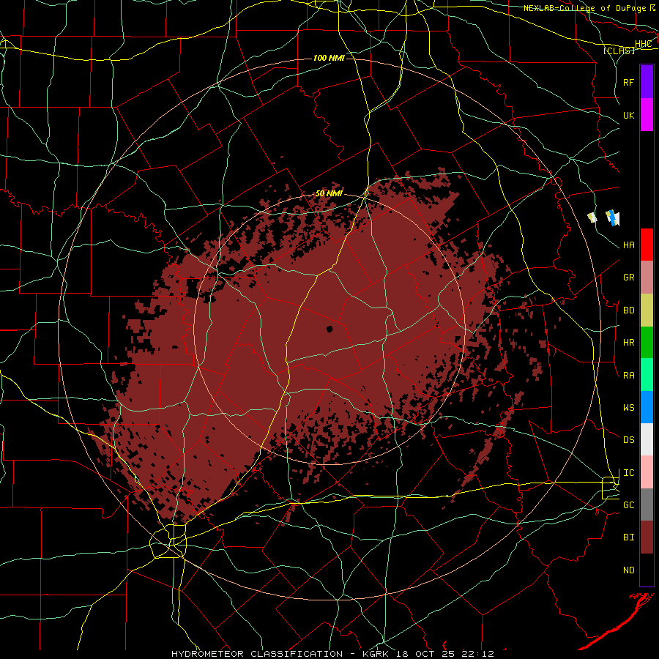659x659 pixels.
Task: Click the light pink IC legend swatch
Action: click(x=647, y=472)
